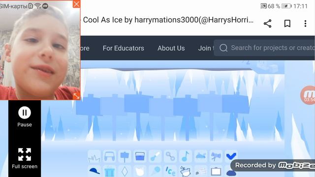Tap the Wi-Fi icon in status bar

click(x=37, y=6)
